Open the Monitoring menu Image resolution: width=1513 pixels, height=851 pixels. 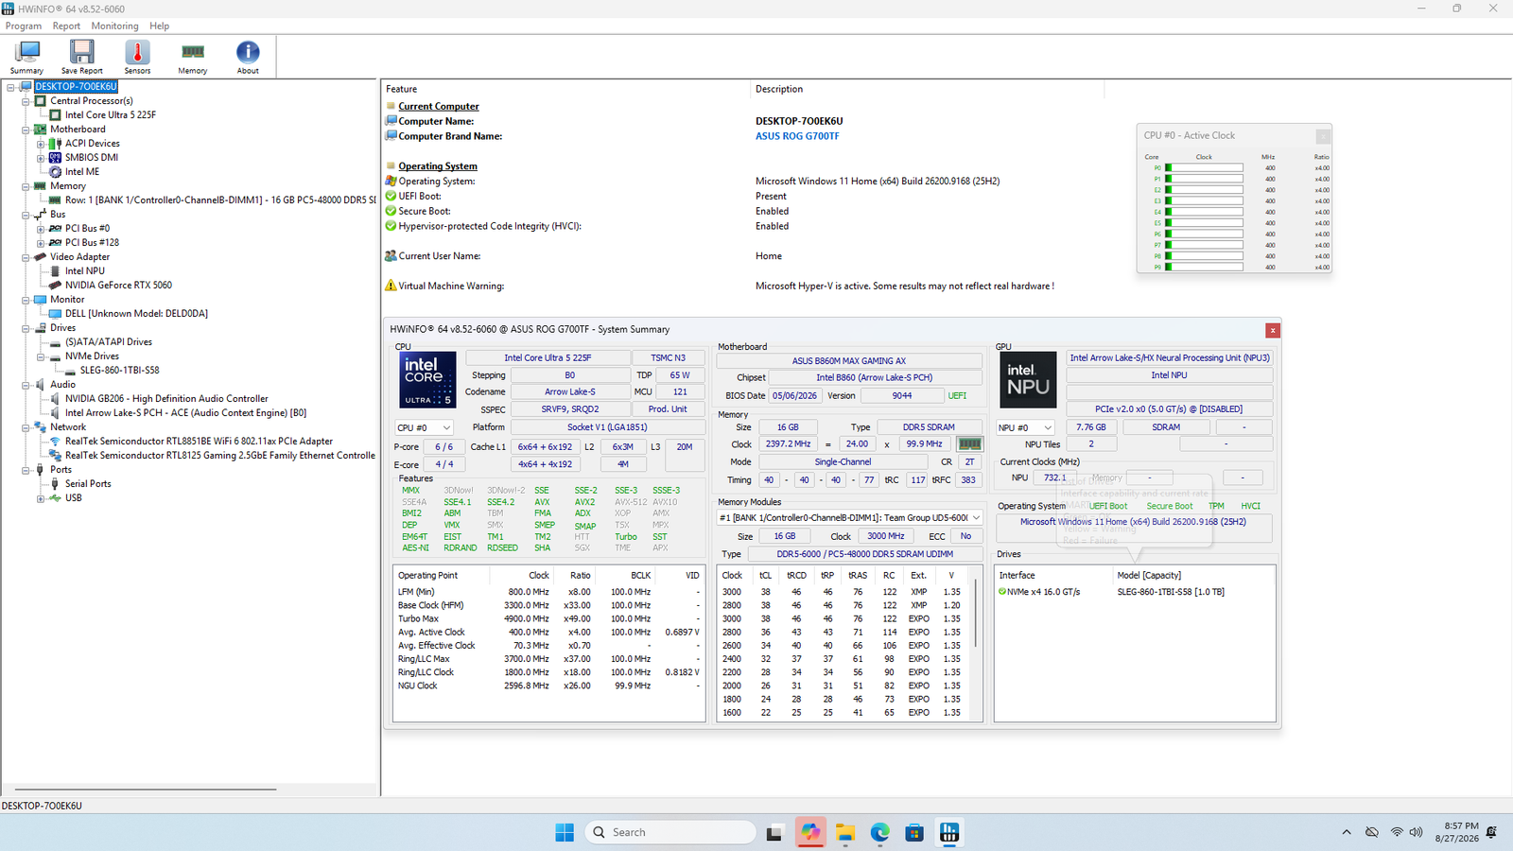point(114,26)
